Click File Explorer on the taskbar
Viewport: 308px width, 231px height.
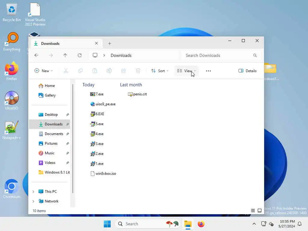tap(188, 224)
